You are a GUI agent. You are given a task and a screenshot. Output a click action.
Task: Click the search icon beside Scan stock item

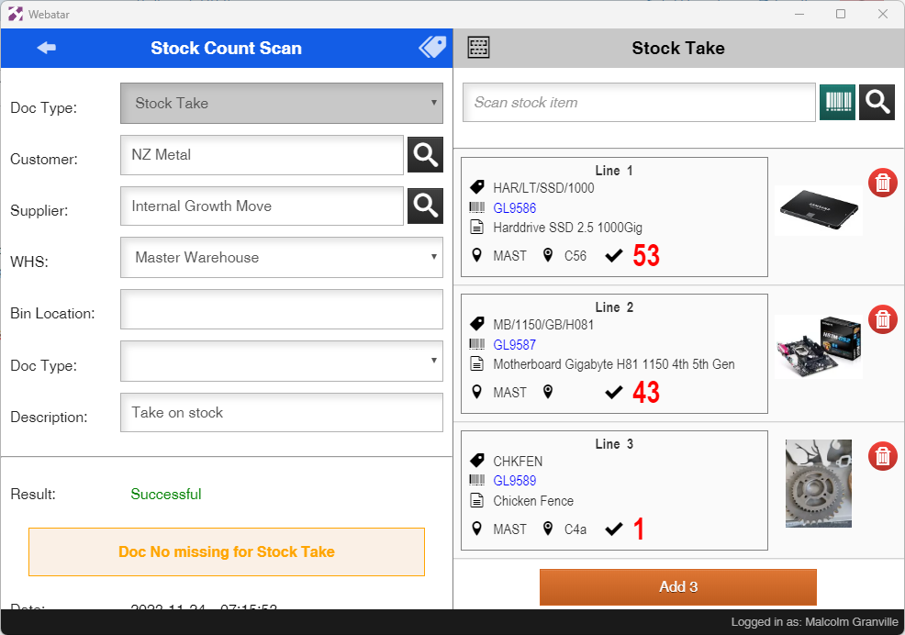877,103
